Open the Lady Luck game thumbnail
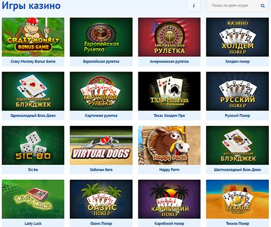The height and width of the screenshot is (227, 271). (33, 199)
